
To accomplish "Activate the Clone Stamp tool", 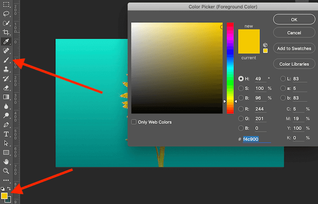I will pyautogui.click(x=7, y=69).
